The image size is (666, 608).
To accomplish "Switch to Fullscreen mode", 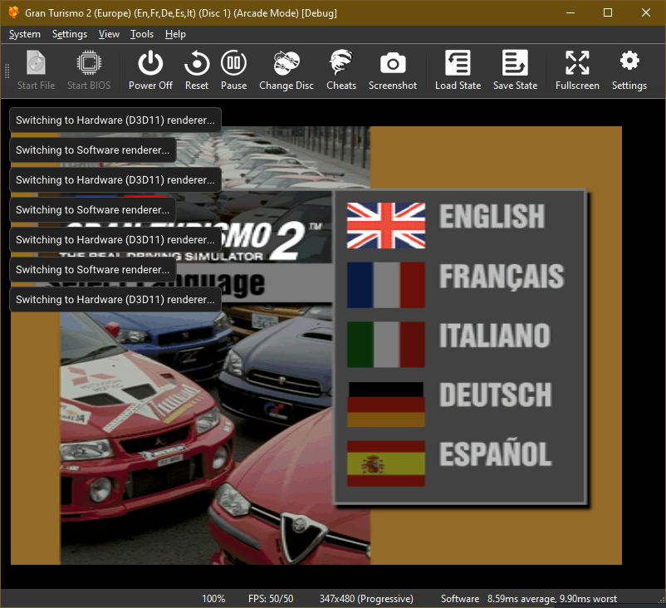I will [x=577, y=70].
